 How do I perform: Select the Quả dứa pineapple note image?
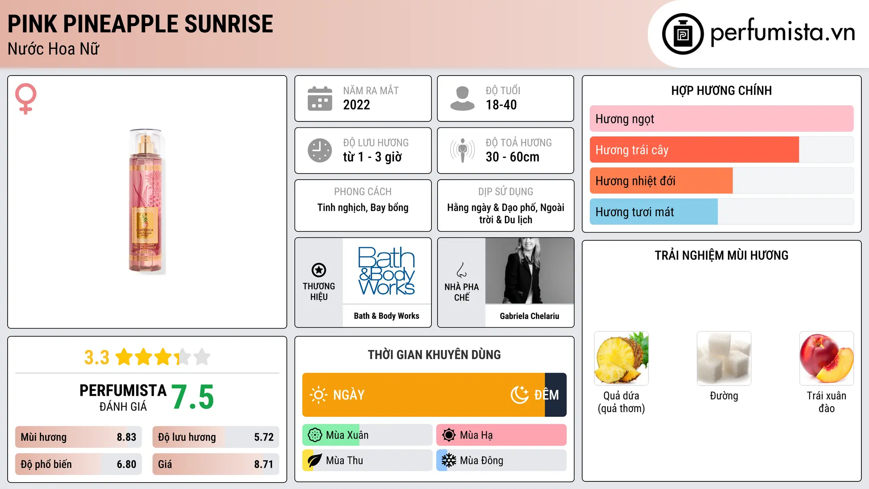621,358
